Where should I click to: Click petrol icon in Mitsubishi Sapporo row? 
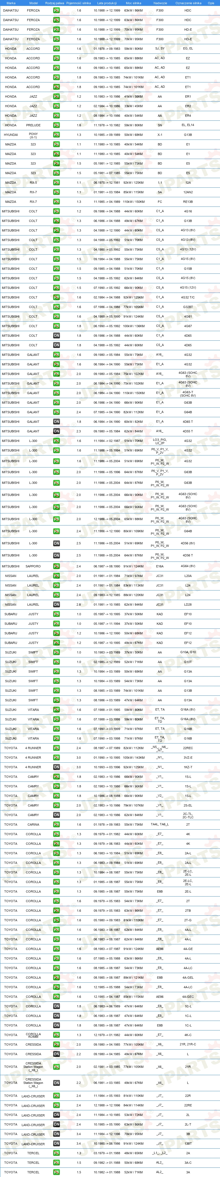(x=56, y=567)
